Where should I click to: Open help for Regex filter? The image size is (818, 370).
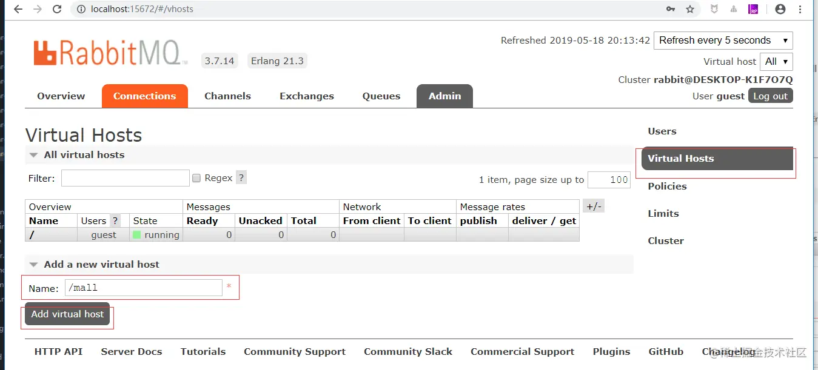241,178
